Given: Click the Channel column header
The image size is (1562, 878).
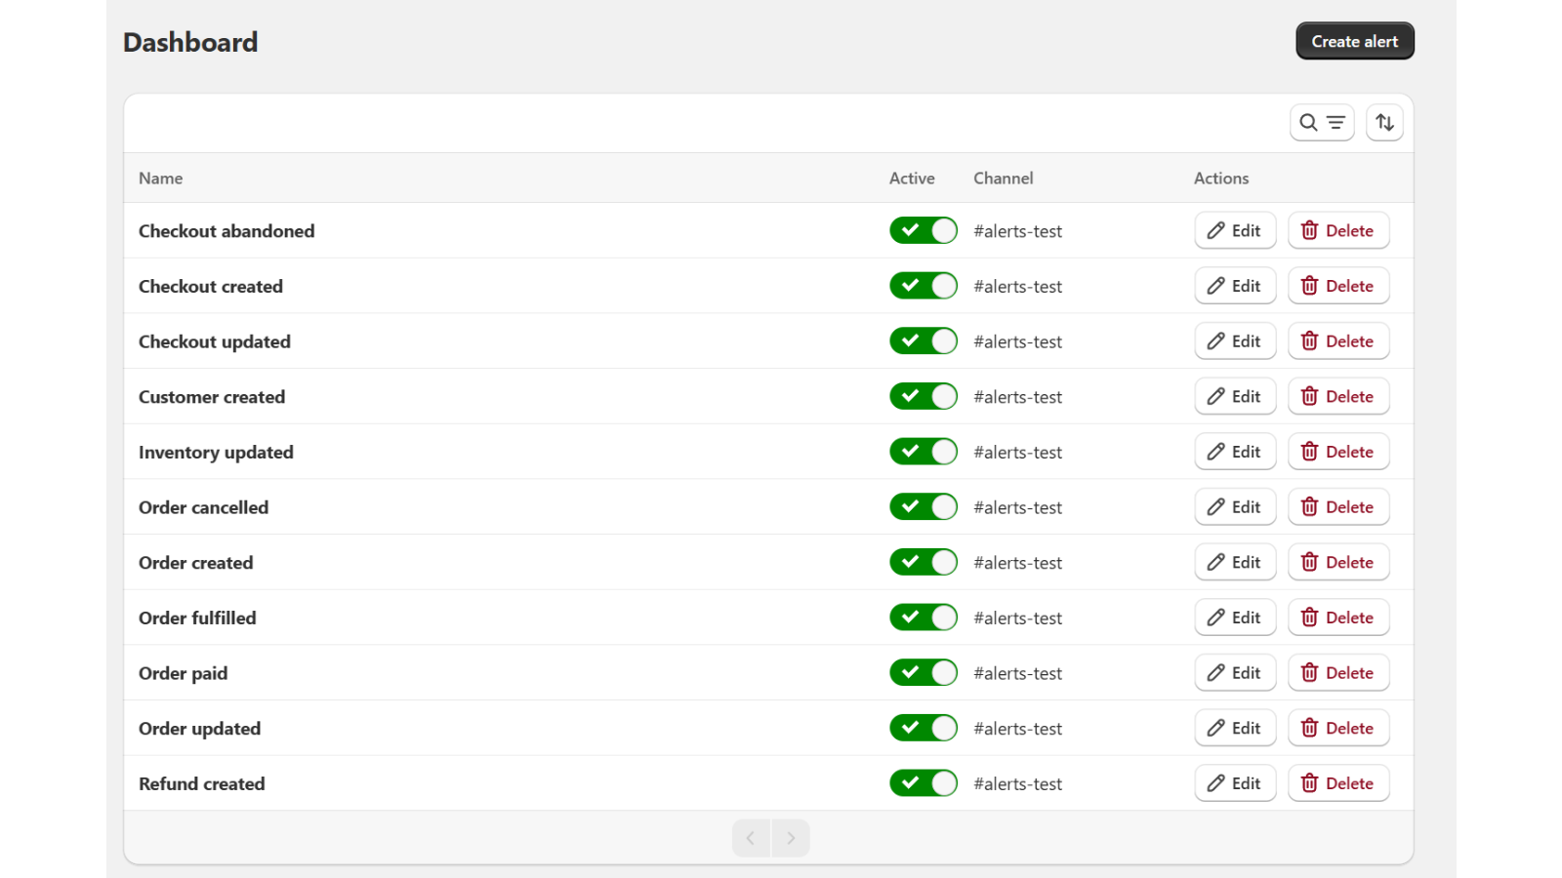Looking at the screenshot, I should (x=1002, y=178).
